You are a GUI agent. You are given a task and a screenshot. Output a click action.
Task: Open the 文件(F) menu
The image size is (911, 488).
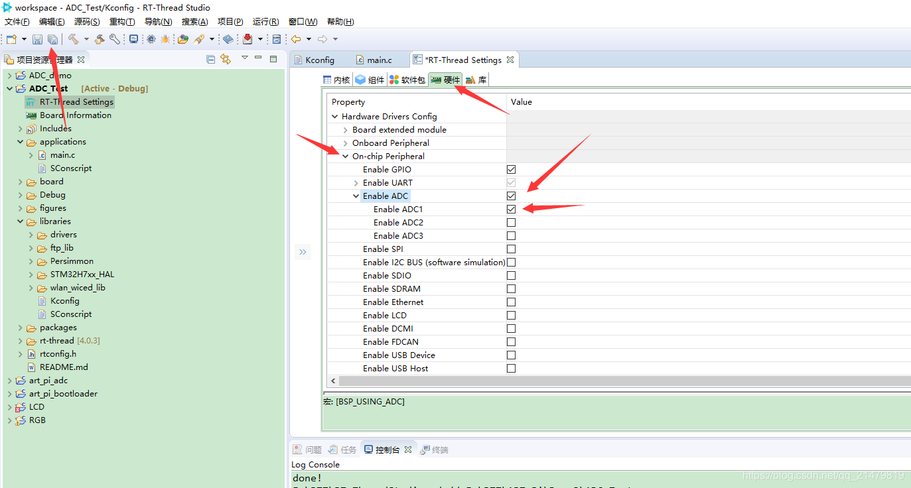17,22
